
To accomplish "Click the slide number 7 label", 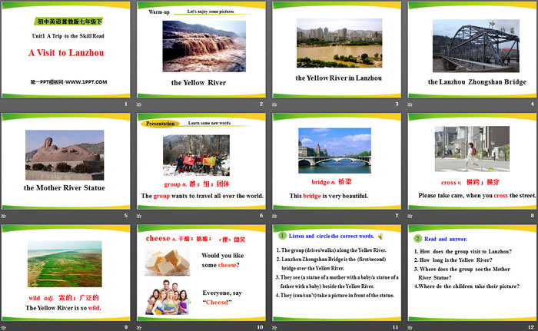I will pos(397,215).
